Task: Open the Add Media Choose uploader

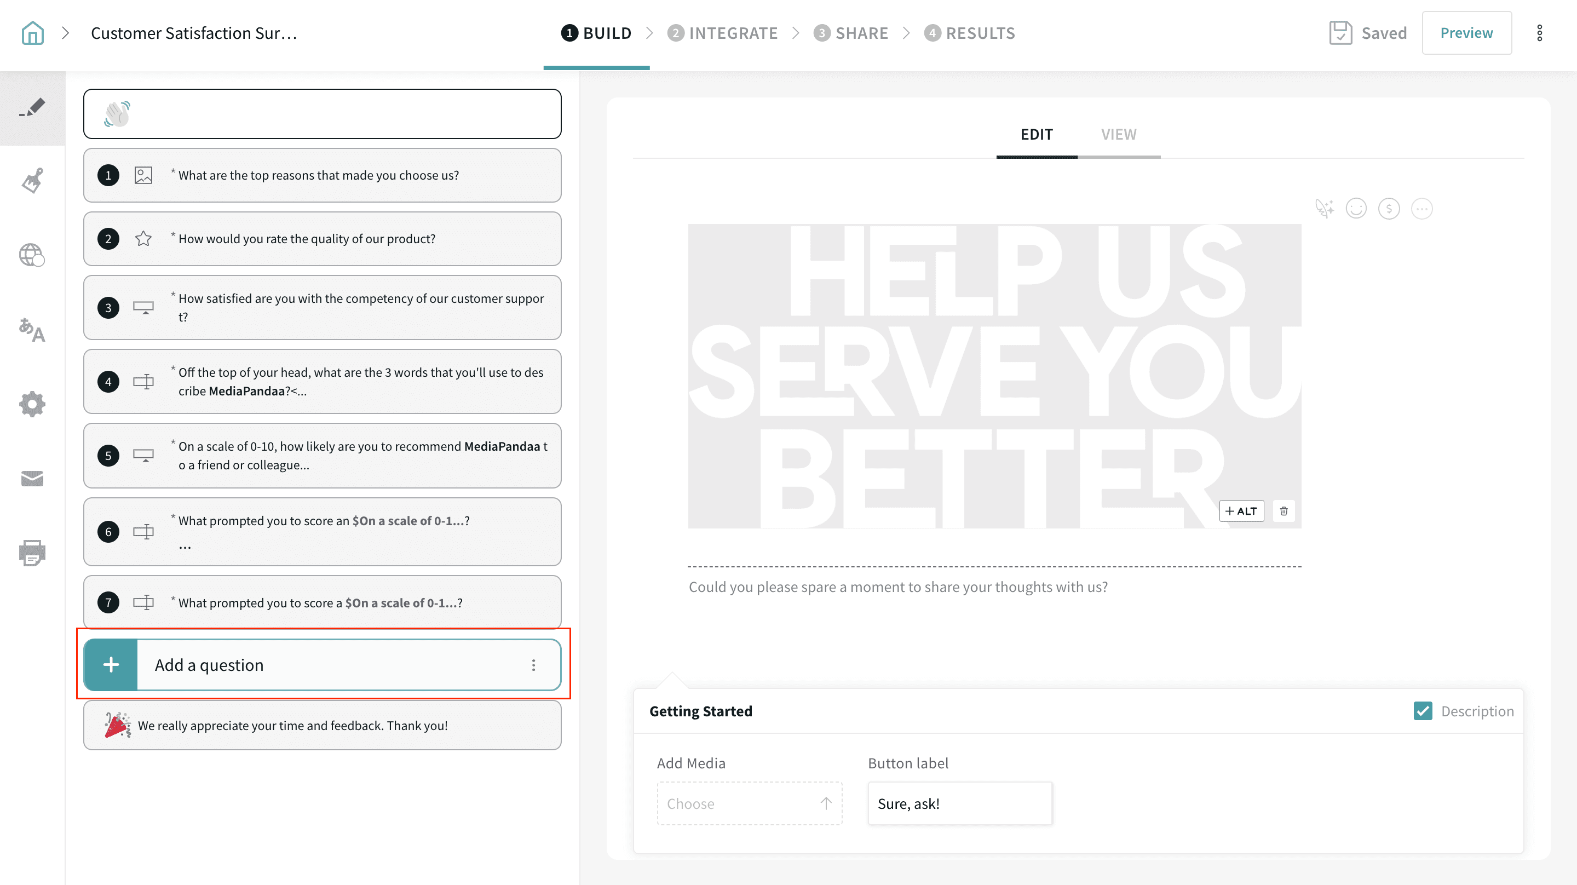Action: (749, 803)
